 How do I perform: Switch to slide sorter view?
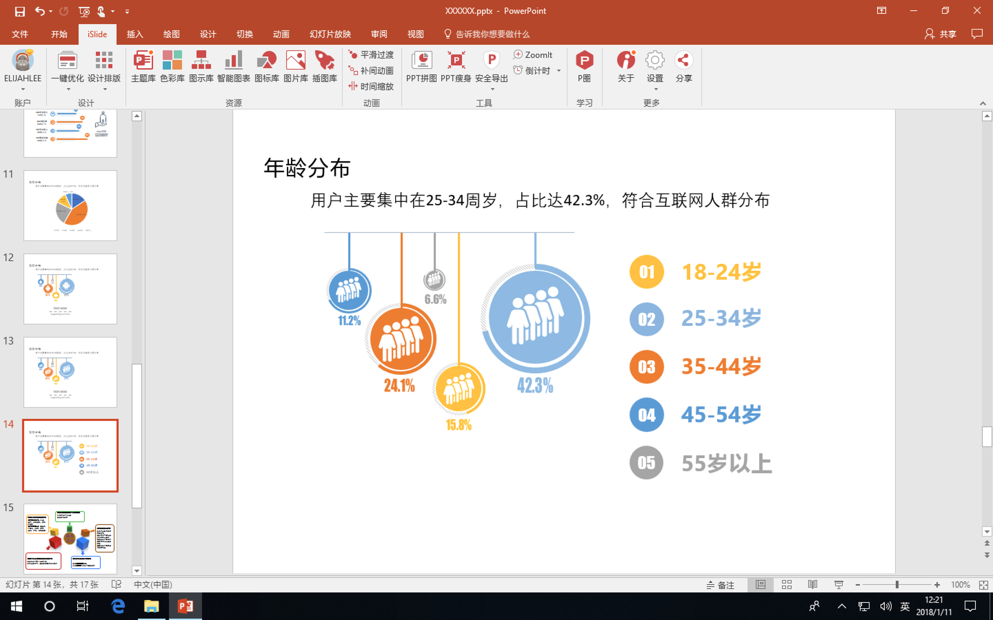pyautogui.click(x=786, y=585)
